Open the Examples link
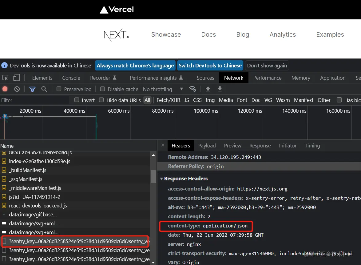 [x=330, y=34]
